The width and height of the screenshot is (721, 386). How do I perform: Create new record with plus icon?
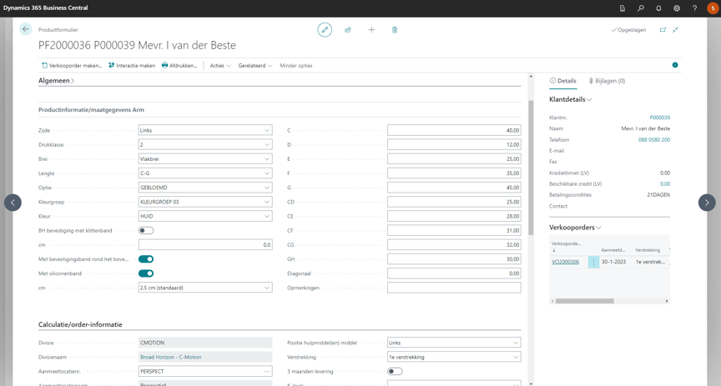[x=371, y=30]
